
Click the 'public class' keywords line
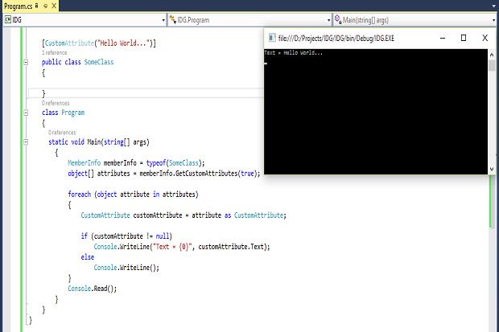(61, 62)
